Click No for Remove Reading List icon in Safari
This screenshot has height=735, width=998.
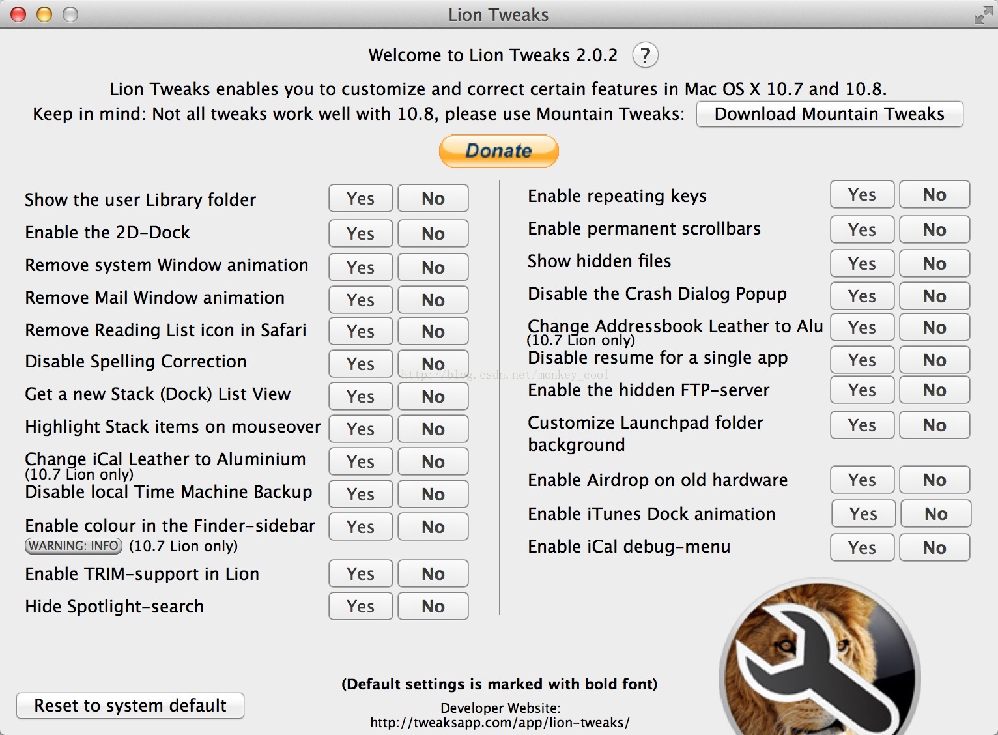(x=433, y=332)
